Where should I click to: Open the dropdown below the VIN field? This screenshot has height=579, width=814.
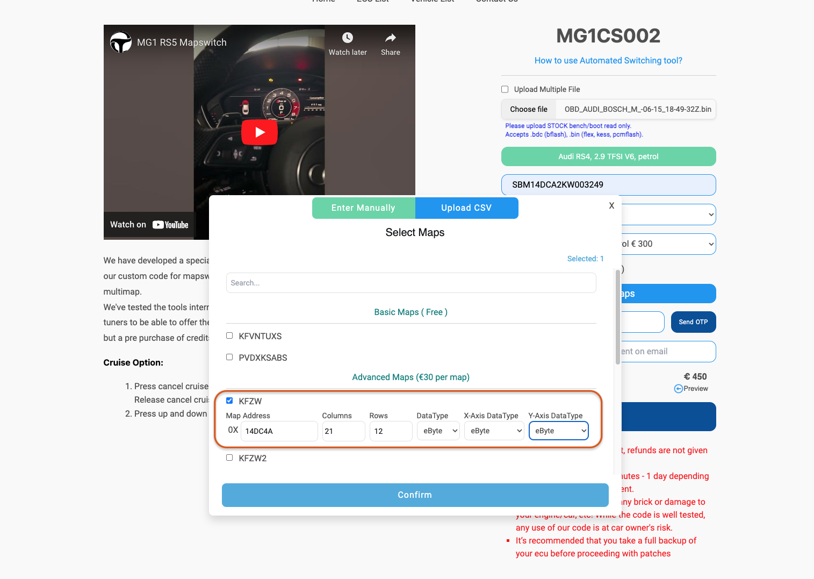tap(669, 215)
